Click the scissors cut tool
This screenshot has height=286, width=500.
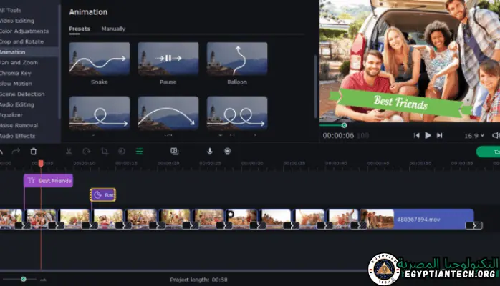[x=69, y=152]
